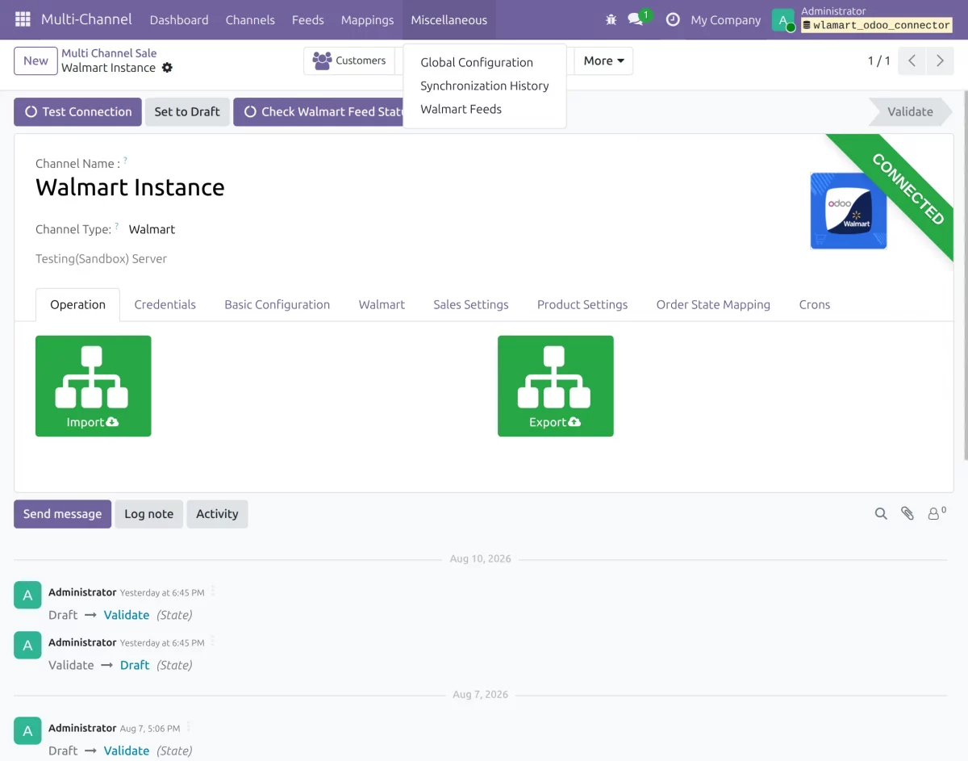Open the Product Settings tab
968x761 pixels.
pos(582,304)
